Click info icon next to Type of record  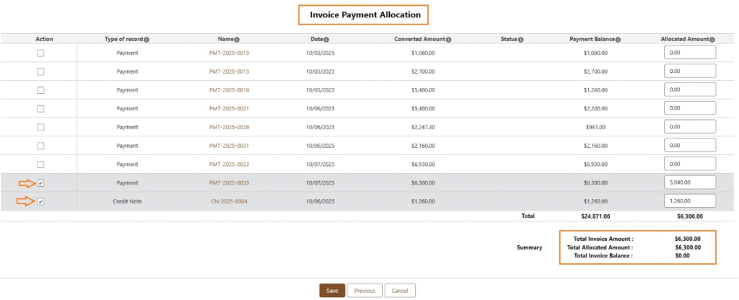pyautogui.click(x=147, y=39)
